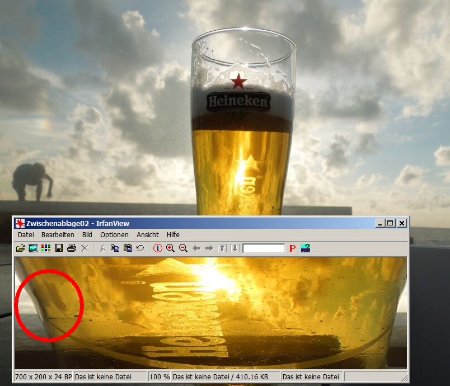Click the IrfanView logo in the title bar
This screenshot has width=450, height=386.
click(x=20, y=223)
